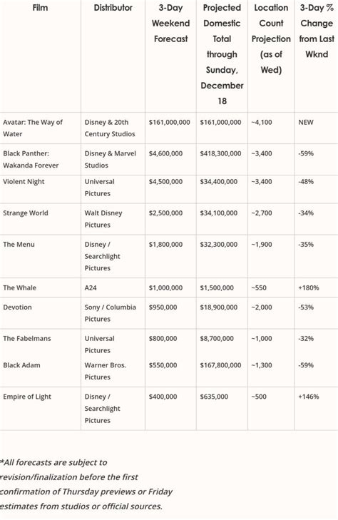Click the Devotion film entry
Viewport: 338px width, 520px height.
[18, 307]
